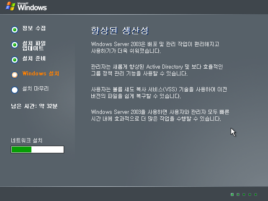Click the green network install progress bar
This screenshot has width=268, height=201.
click(37, 149)
